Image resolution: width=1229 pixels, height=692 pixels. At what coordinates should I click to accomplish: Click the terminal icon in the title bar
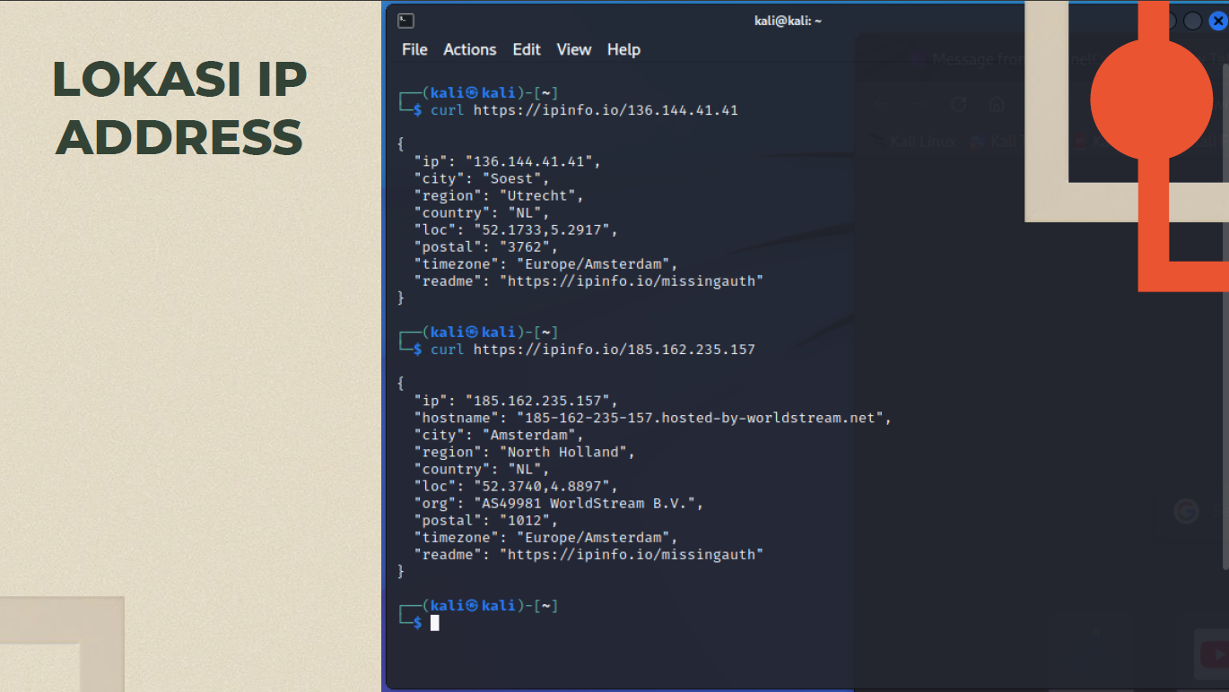click(406, 21)
